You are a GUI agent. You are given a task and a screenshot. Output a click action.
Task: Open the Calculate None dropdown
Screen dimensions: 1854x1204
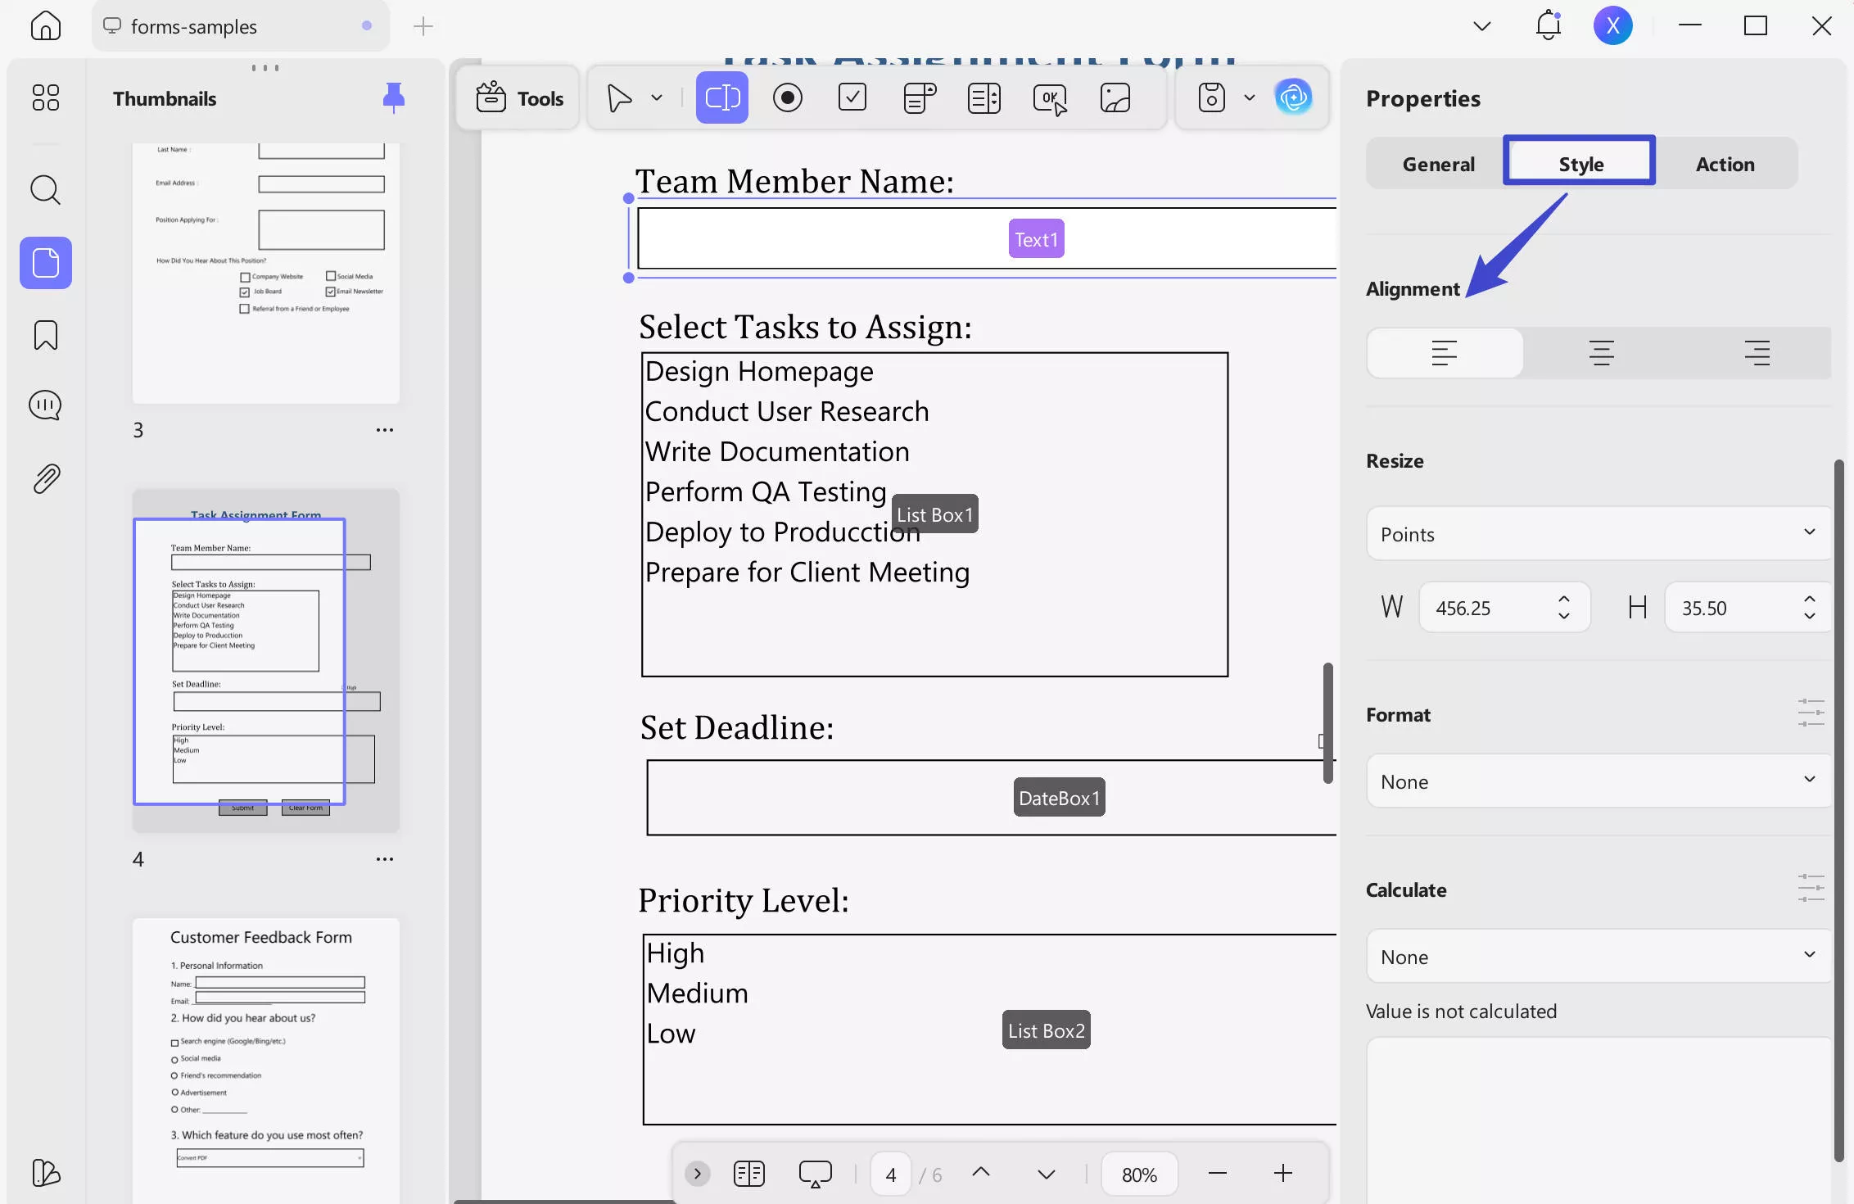point(1597,956)
